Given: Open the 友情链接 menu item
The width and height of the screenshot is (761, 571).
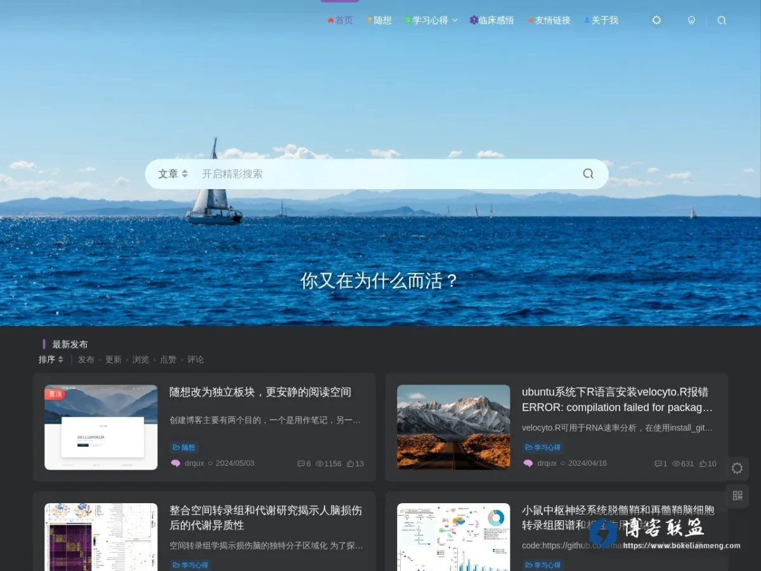Looking at the screenshot, I should [x=549, y=20].
